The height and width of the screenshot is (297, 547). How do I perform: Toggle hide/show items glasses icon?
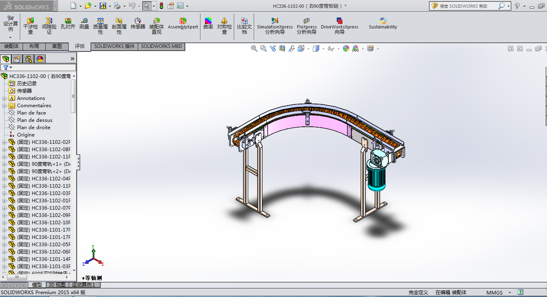click(x=331, y=49)
